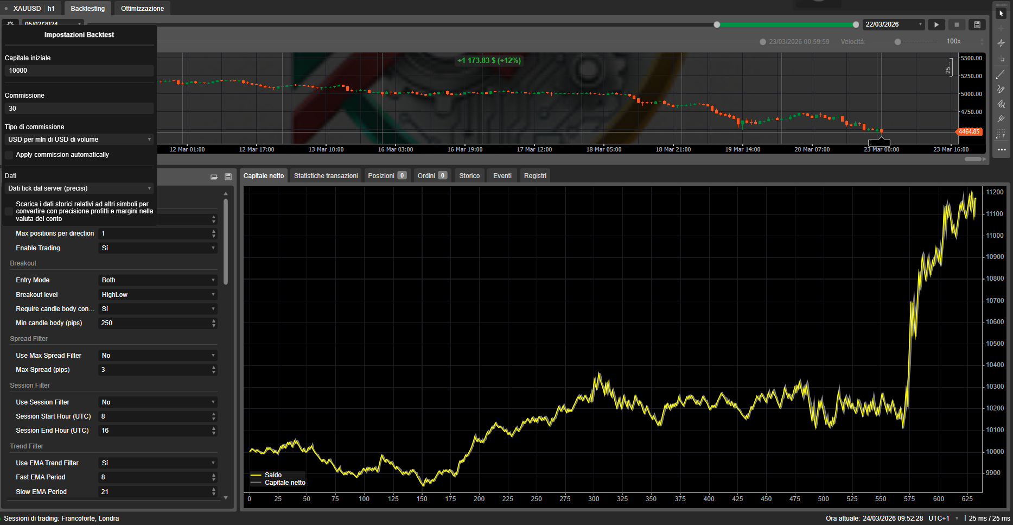Image resolution: width=1013 pixels, height=525 pixels.
Task: Adjust the Velocità speed slider
Action: [898, 41]
